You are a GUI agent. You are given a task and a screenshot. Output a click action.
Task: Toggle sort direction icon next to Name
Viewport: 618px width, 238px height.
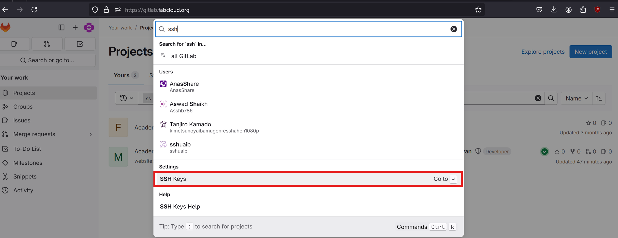point(599,98)
